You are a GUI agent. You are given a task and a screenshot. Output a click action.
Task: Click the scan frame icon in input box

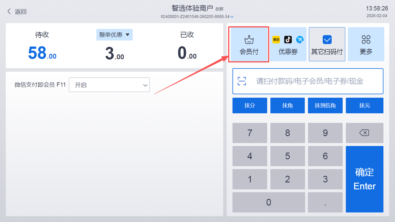point(242,81)
